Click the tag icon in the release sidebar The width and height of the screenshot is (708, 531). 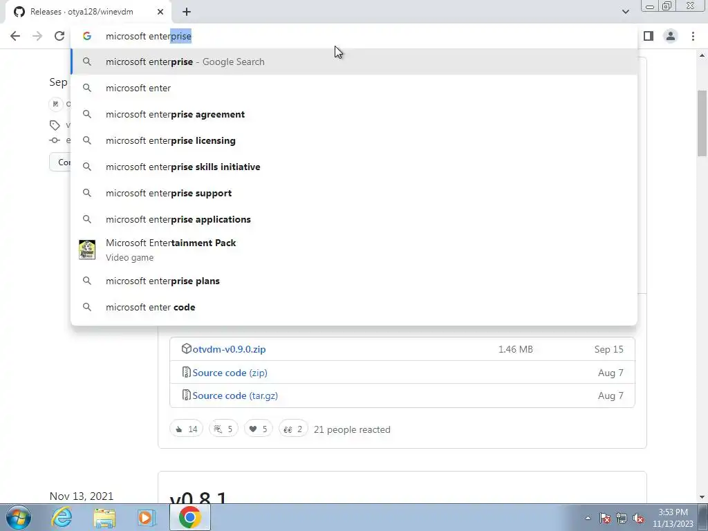pos(55,125)
